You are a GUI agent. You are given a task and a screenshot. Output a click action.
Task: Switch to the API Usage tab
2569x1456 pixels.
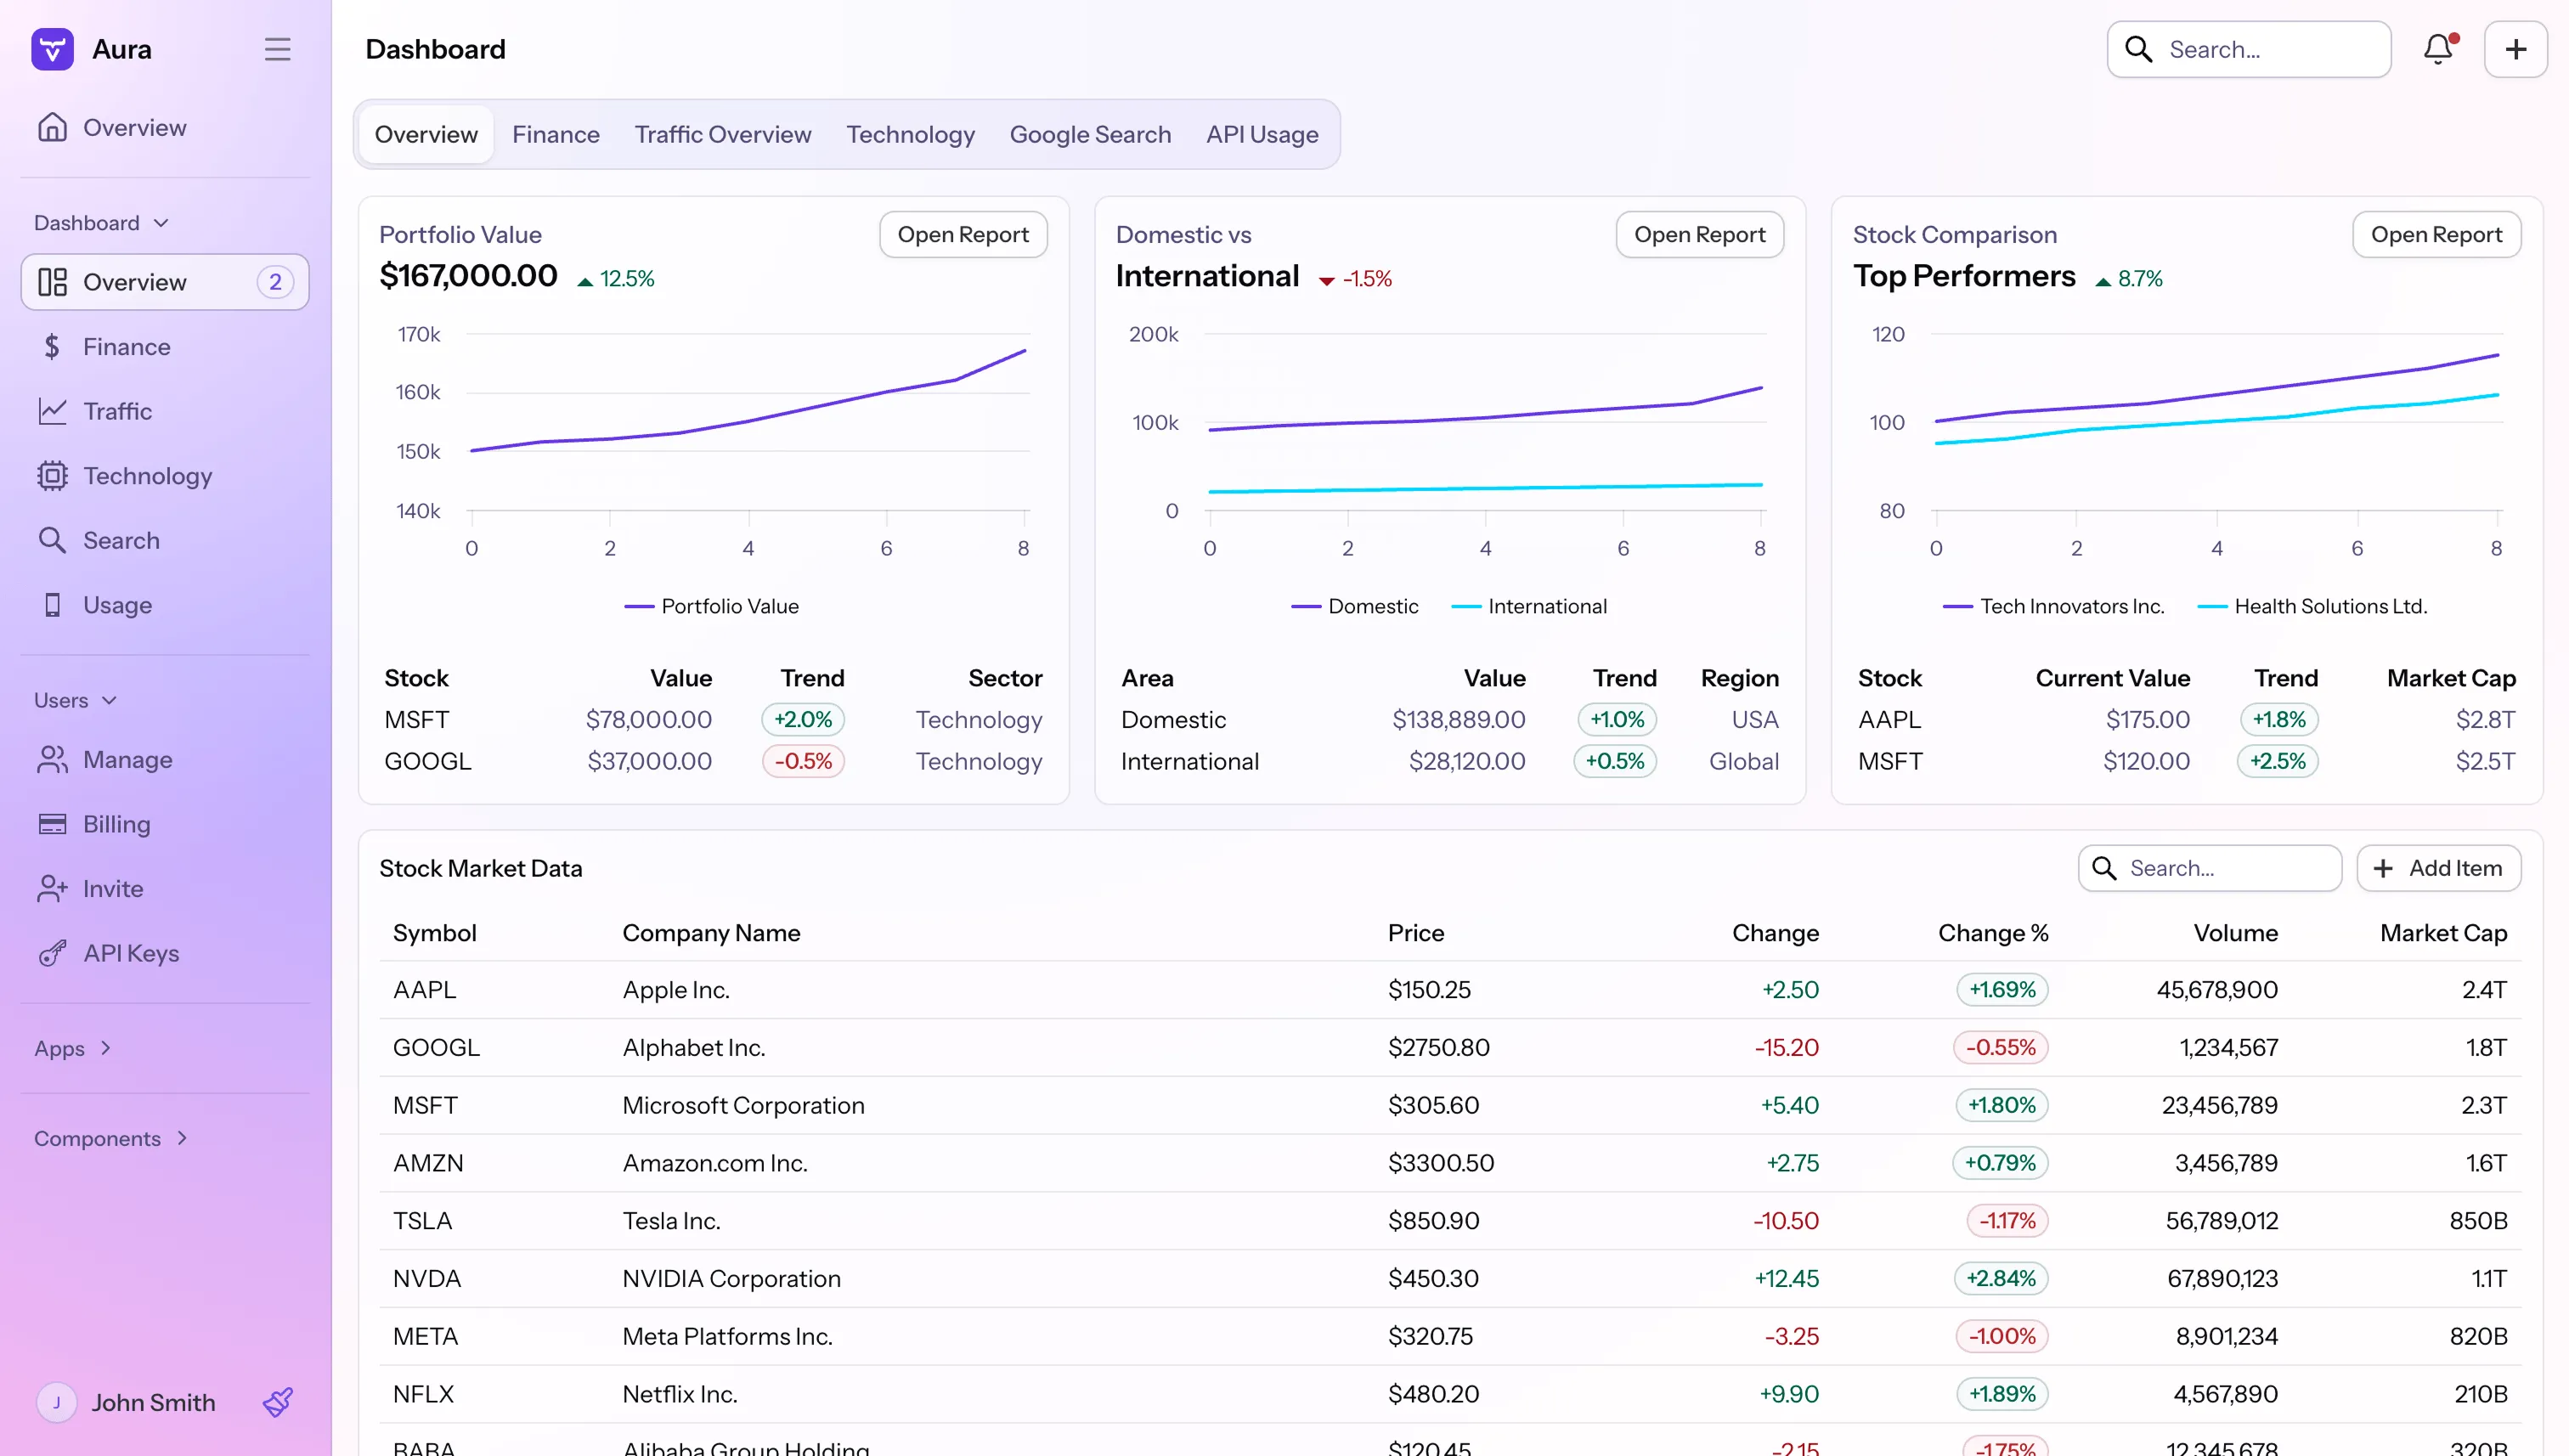click(x=1261, y=134)
